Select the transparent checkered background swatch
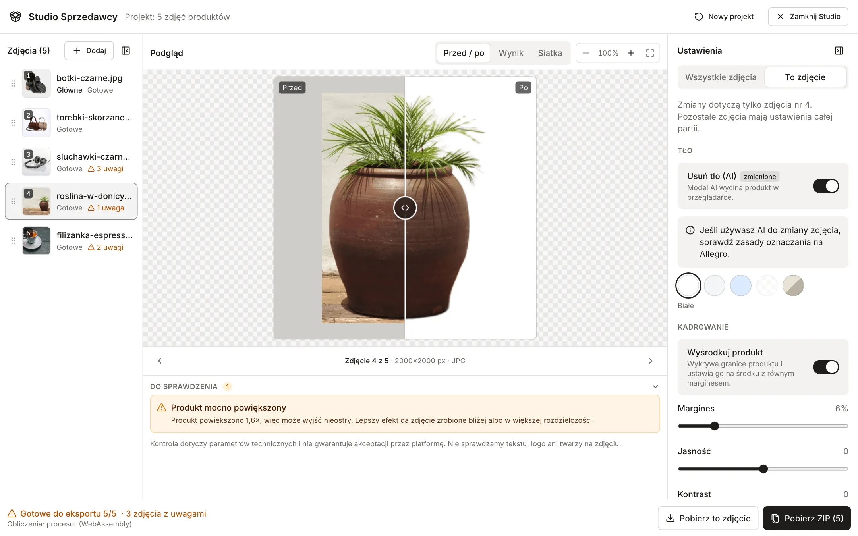 coord(767,285)
